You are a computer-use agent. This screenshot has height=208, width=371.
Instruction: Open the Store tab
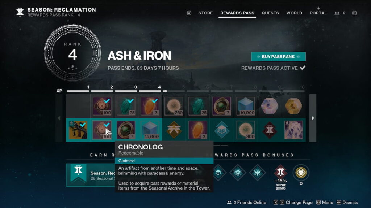[205, 13]
